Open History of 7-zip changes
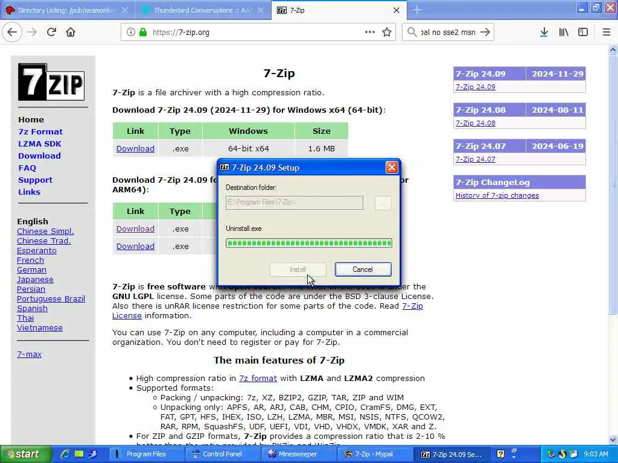The width and height of the screenshot is (618, 463). click(497, 195)
